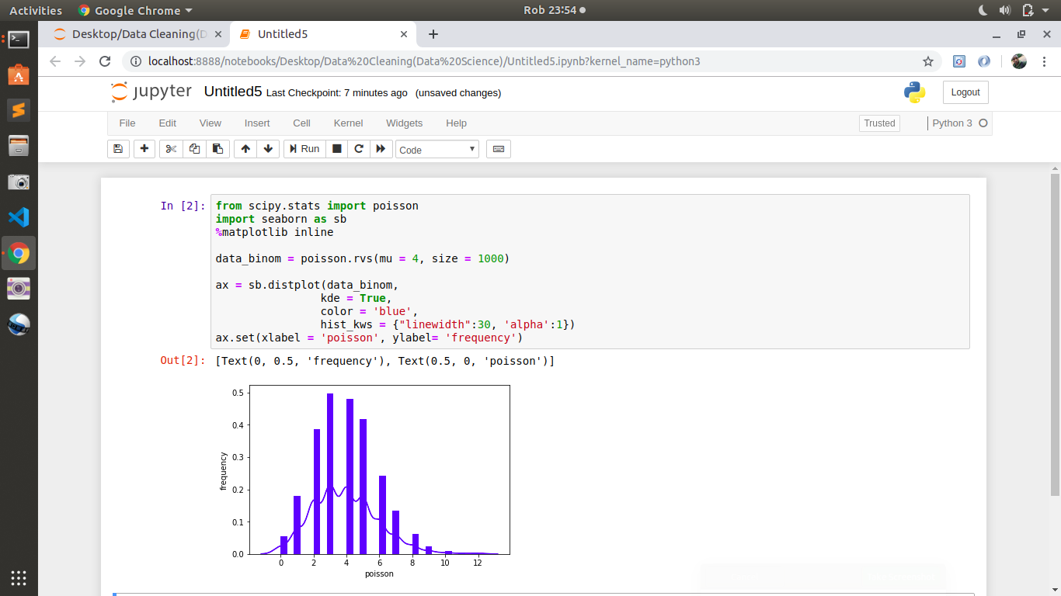Open the command palette keyboard icon
This screenshot has height=596, width=1061.
pyautogui.click(x=499, y=149)
